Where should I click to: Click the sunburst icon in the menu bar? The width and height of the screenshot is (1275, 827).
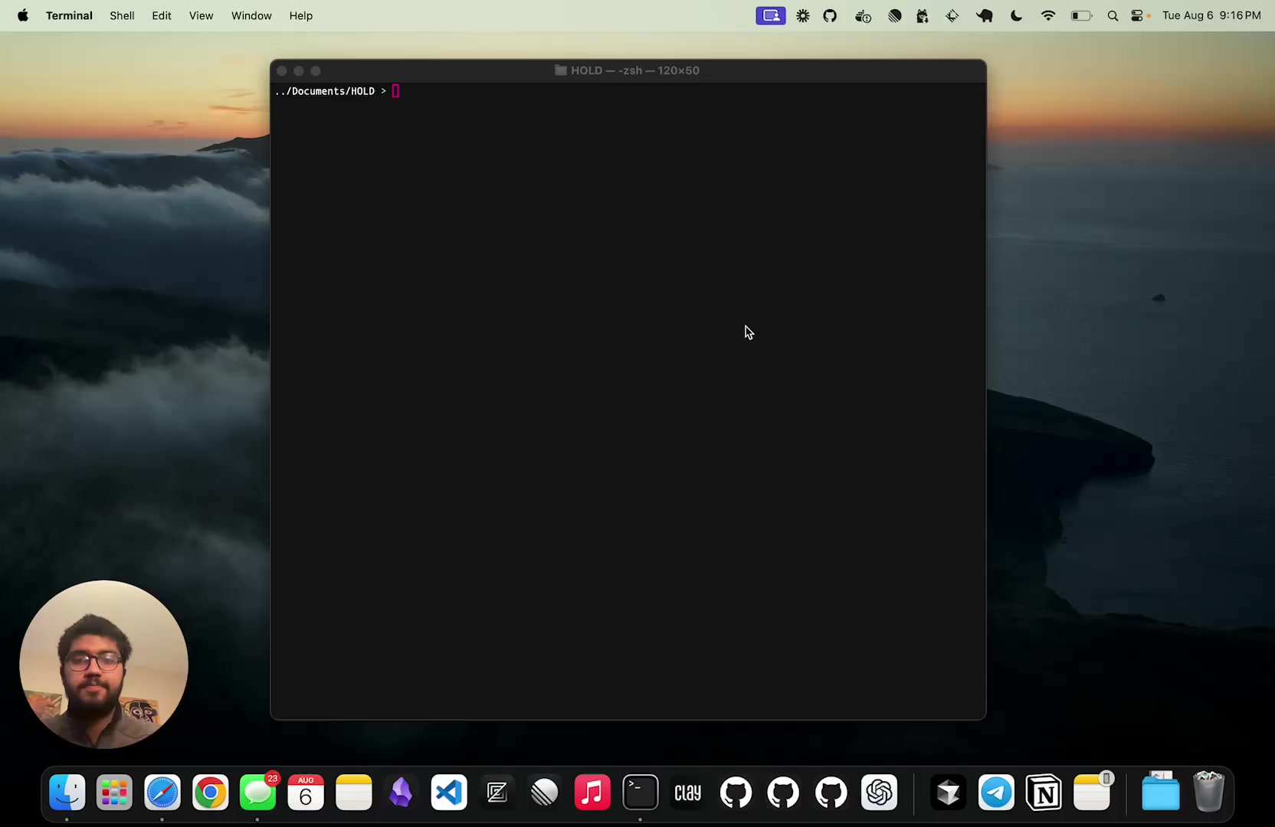click(x=803, y=15)
